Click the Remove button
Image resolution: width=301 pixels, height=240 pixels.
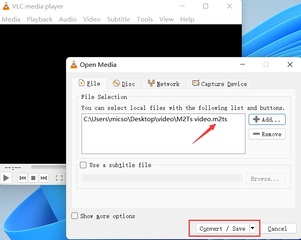point(267,134)
